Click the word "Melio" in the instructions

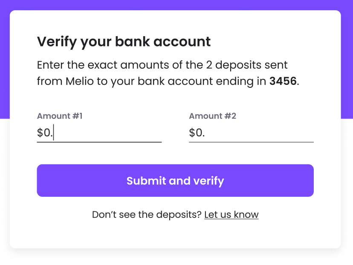pyautogui.click(x=80, y=81)
